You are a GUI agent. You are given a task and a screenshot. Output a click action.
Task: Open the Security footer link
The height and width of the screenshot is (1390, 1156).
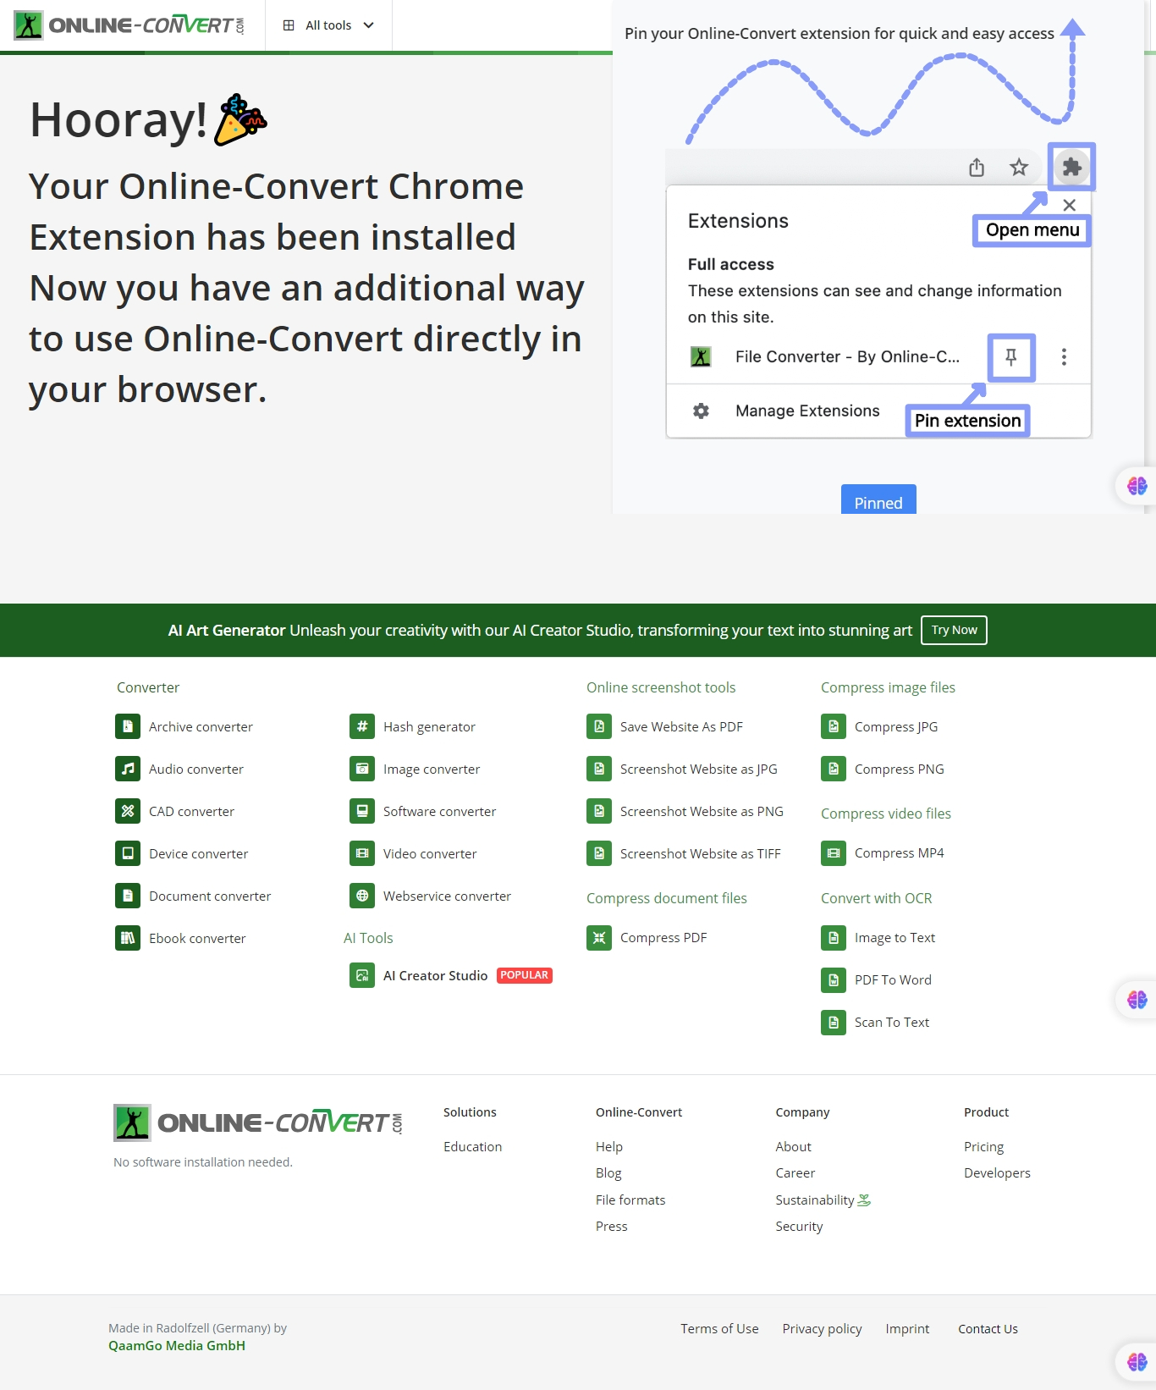(800, 1227)
